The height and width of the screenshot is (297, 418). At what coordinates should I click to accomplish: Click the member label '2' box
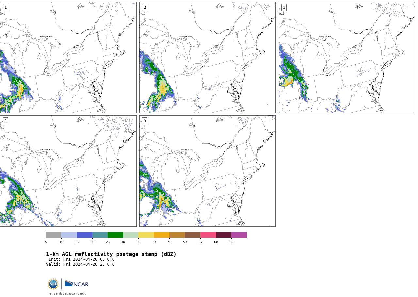point(145,8)
